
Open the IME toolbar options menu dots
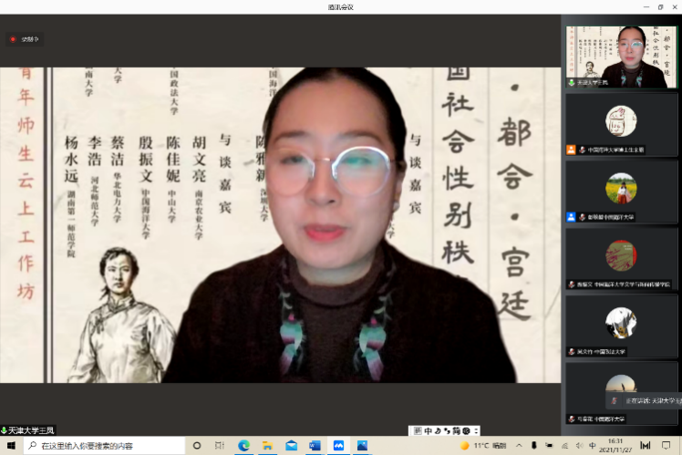pyautogui.click(x=476, y=430)
